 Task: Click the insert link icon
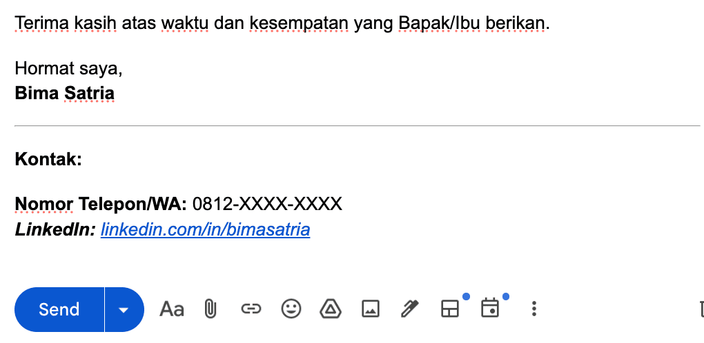251,309
